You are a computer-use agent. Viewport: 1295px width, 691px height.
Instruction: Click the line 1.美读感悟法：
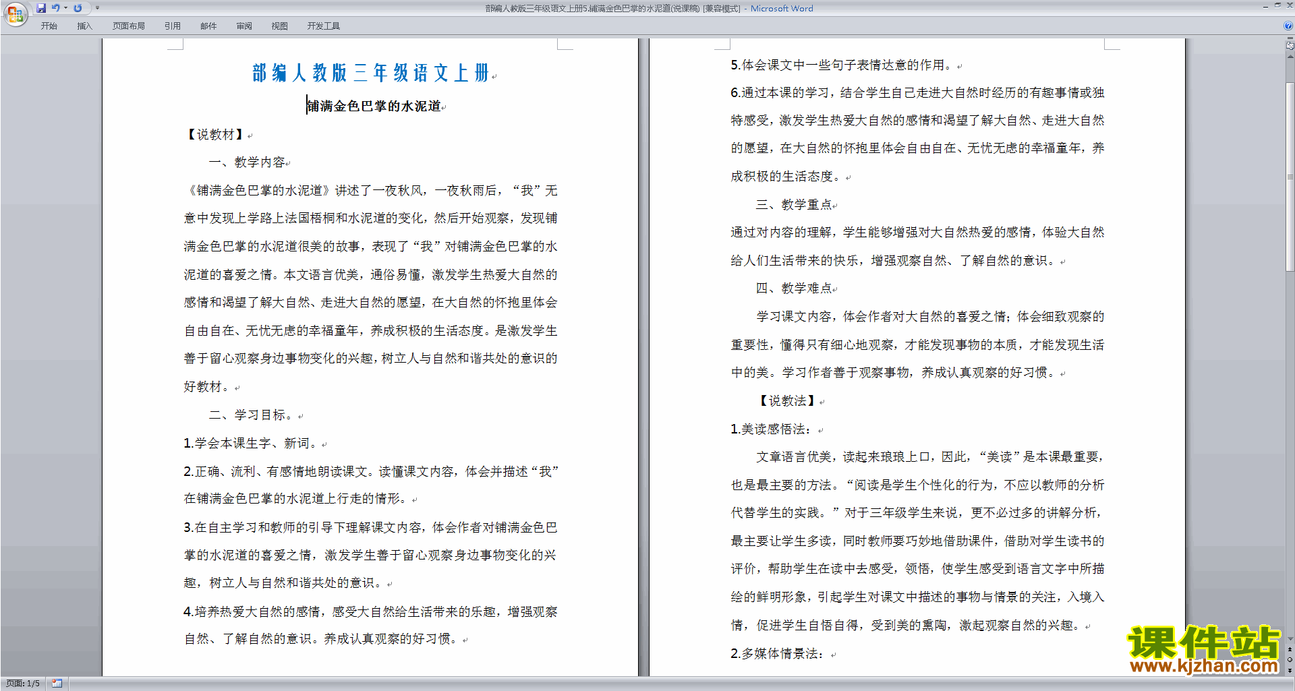[773, 429]
